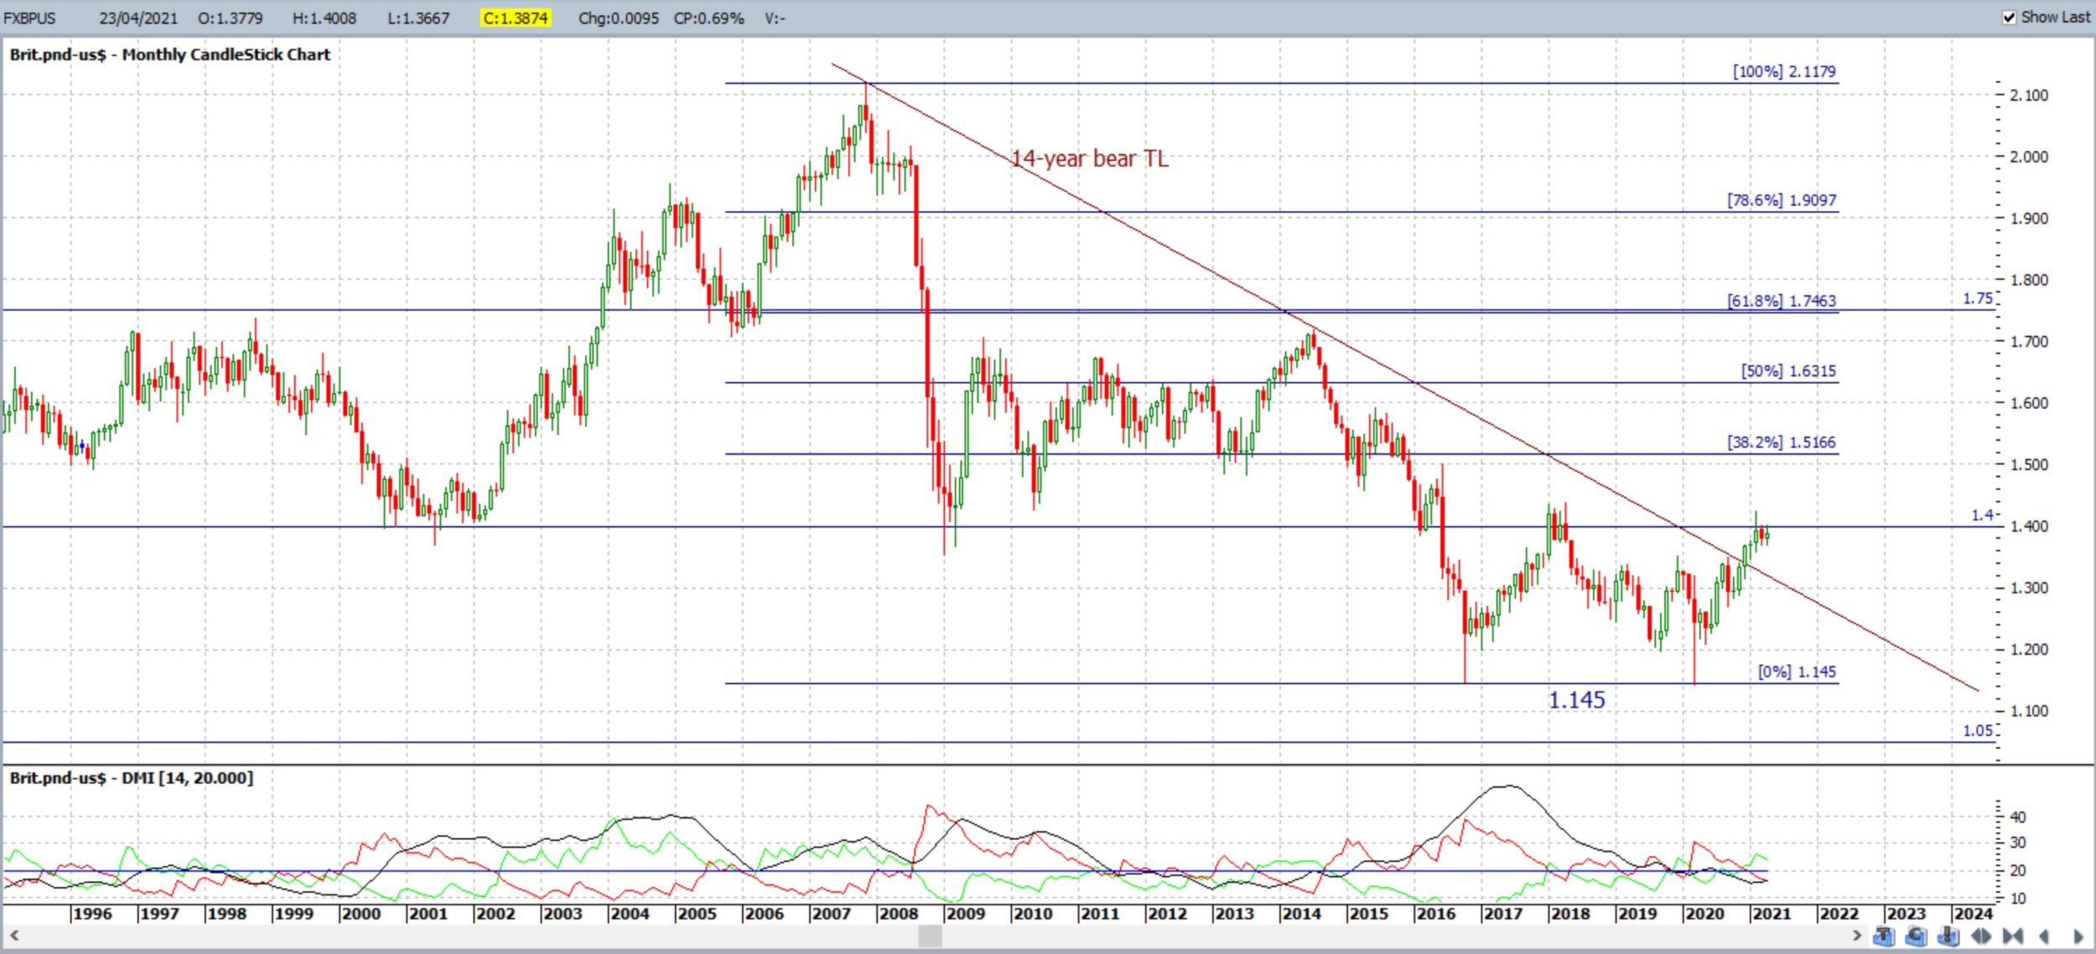Click the volume field V:- in header
The image size is (2096, 954).
[775, 18]
